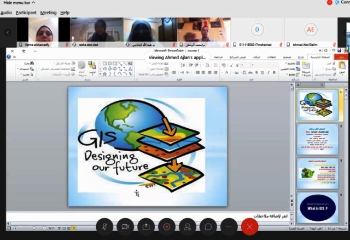Click the Help menu
Image resolution: width=350 pixels, height=240 pixels.
pyautogui.click(x=65, y=13)
